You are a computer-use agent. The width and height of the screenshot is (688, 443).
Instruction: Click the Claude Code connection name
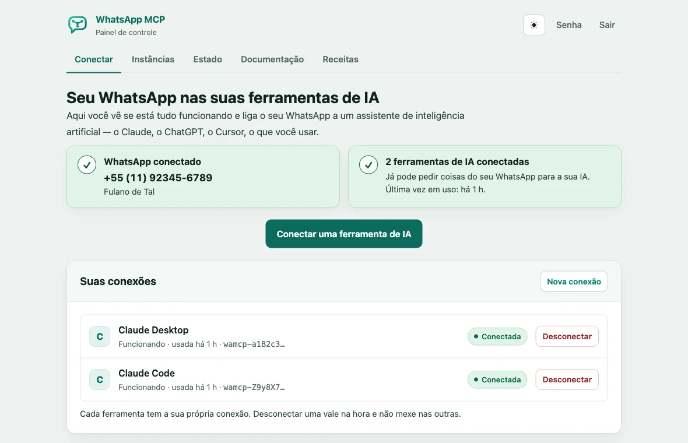[x=146, y=373]
